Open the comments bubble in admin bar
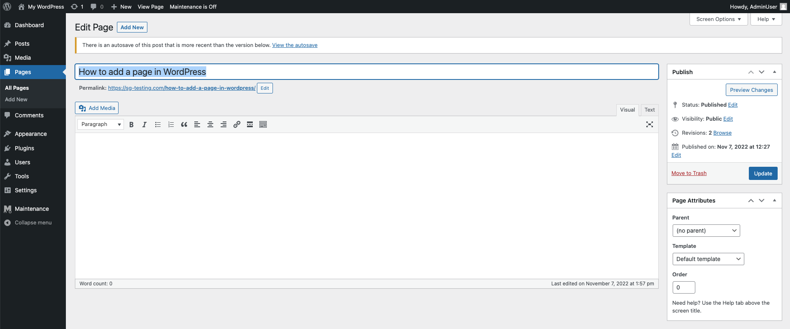This screenshot has height=329, width=790. point(97,7)
